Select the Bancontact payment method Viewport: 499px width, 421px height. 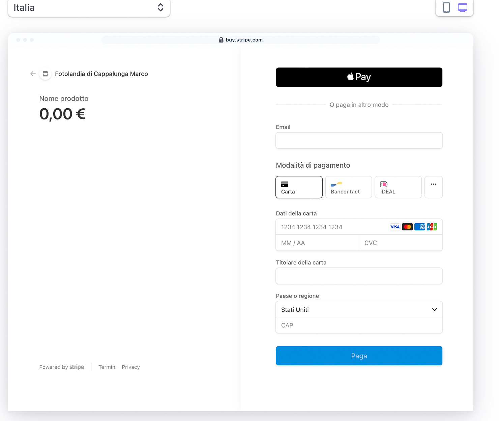coord(349,187)
